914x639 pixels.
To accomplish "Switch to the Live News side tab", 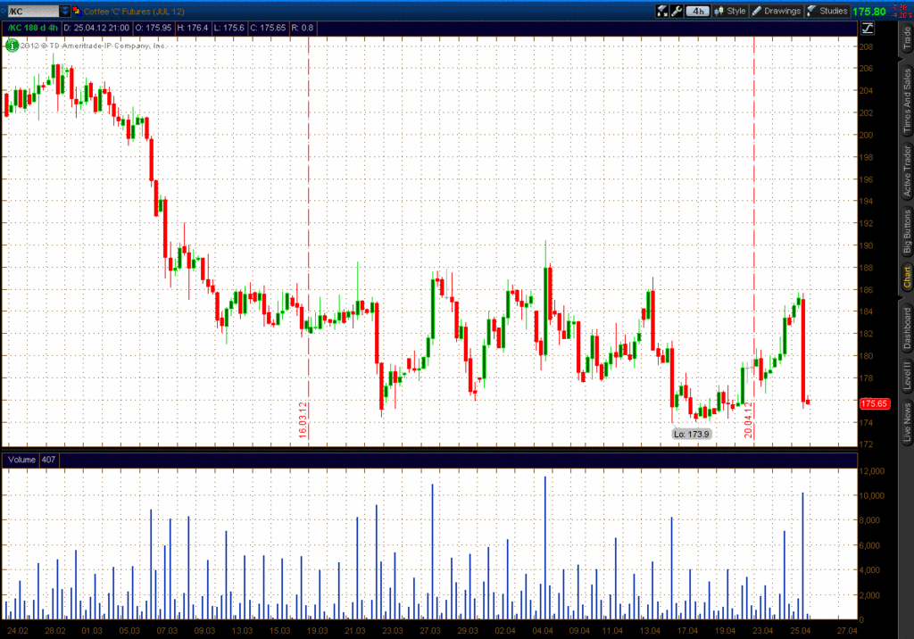I will (907, 421).
